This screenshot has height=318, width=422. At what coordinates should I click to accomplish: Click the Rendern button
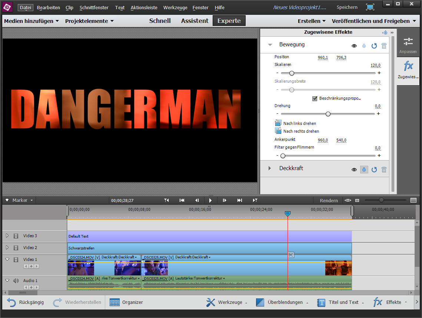(x=329, y=201)
